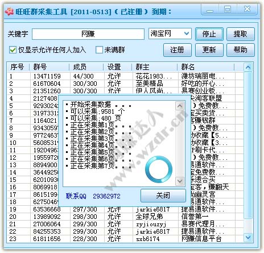Click the 更新 button

[209, 50]
